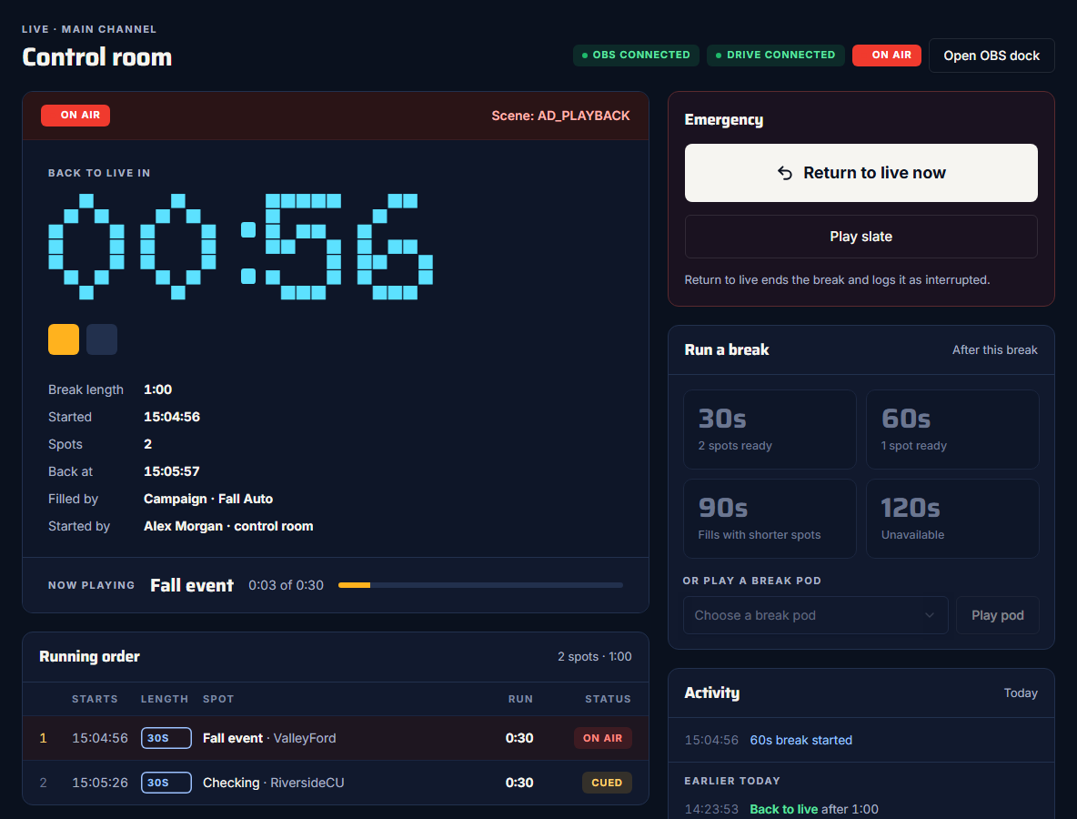Click the ON AIR status in Fall event row
The image size is (1077, 819).
pyautogui.click(x=602, y=738)
